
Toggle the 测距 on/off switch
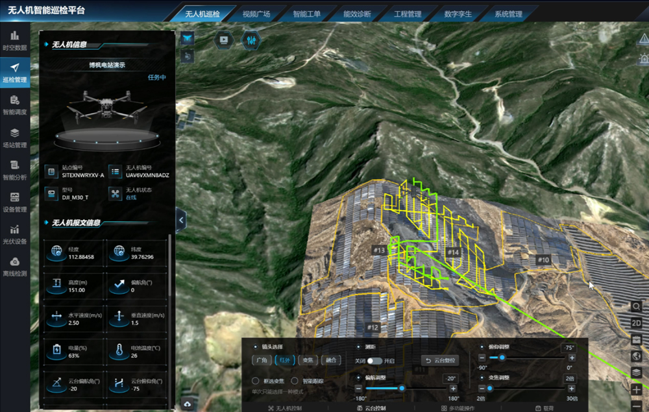coord(374,361)
